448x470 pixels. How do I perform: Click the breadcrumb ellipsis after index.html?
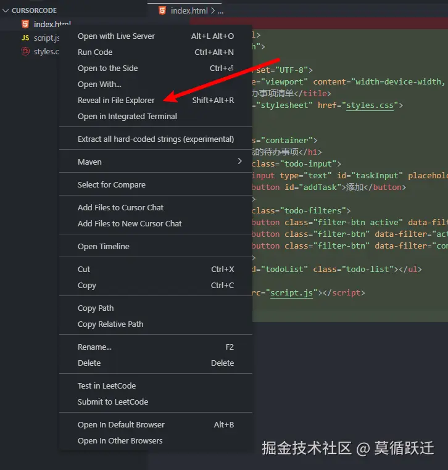click(x=221, y=11)
